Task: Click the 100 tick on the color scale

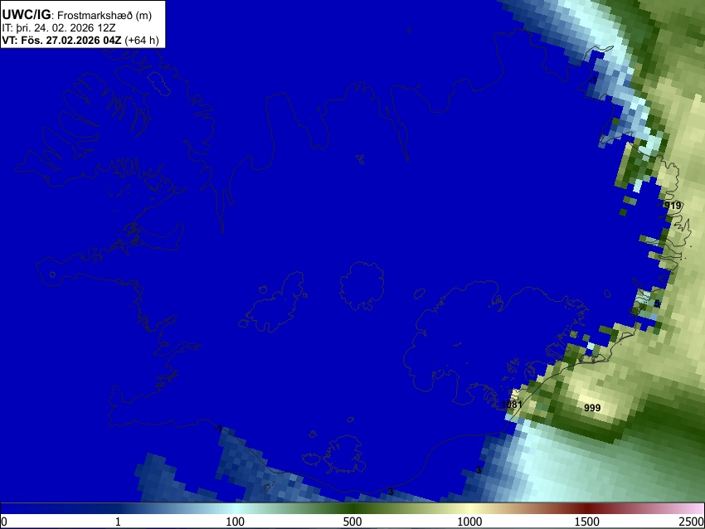Action: click(x=236, y=522)
